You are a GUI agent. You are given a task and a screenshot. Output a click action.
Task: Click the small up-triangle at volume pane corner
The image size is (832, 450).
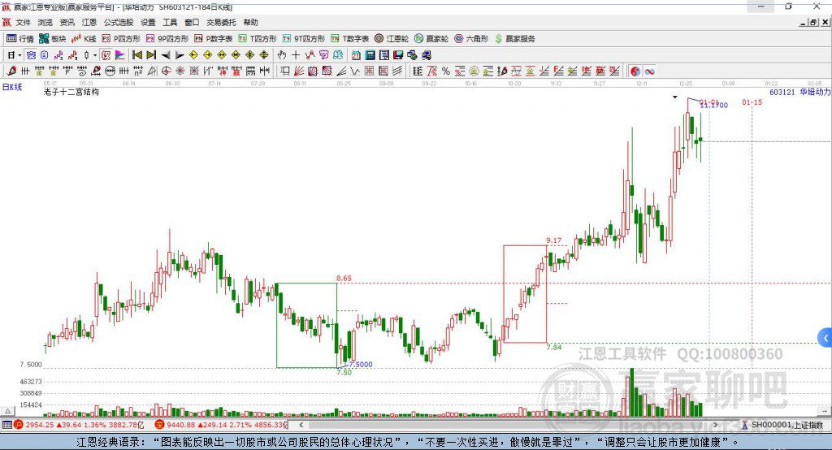[7, 411]
